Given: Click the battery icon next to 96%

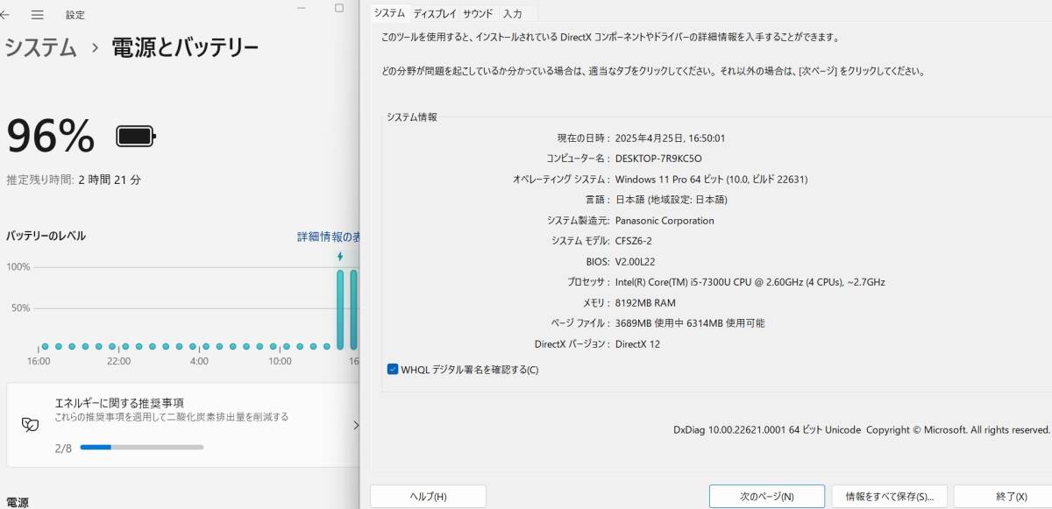Looking at the screenshot, I should point(134,135).
